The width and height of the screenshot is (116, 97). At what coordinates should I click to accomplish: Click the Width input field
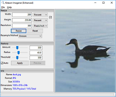22,15
